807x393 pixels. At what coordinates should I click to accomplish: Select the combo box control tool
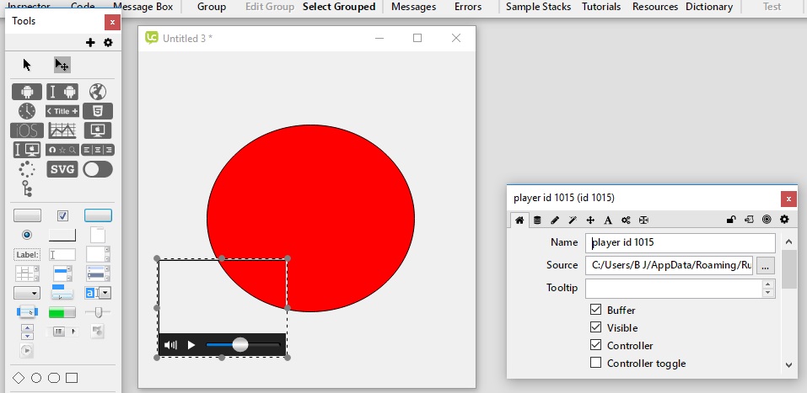click(98, 293)
